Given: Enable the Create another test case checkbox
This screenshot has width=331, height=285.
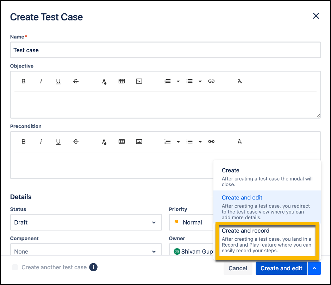Looking at the screenshot, I should 15,267.
